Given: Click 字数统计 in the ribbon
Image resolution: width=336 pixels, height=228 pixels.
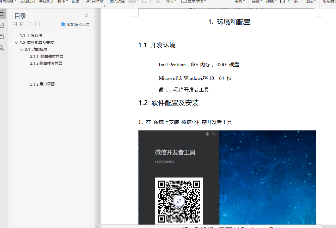Looking at the screenshot, I should [46, 1].
